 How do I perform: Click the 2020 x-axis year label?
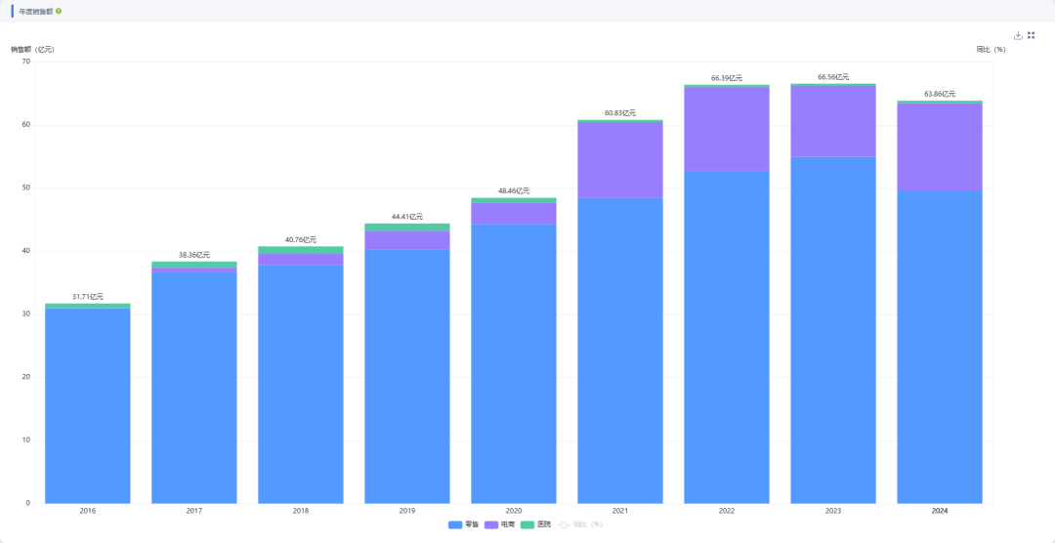click(x=513, y=511)
